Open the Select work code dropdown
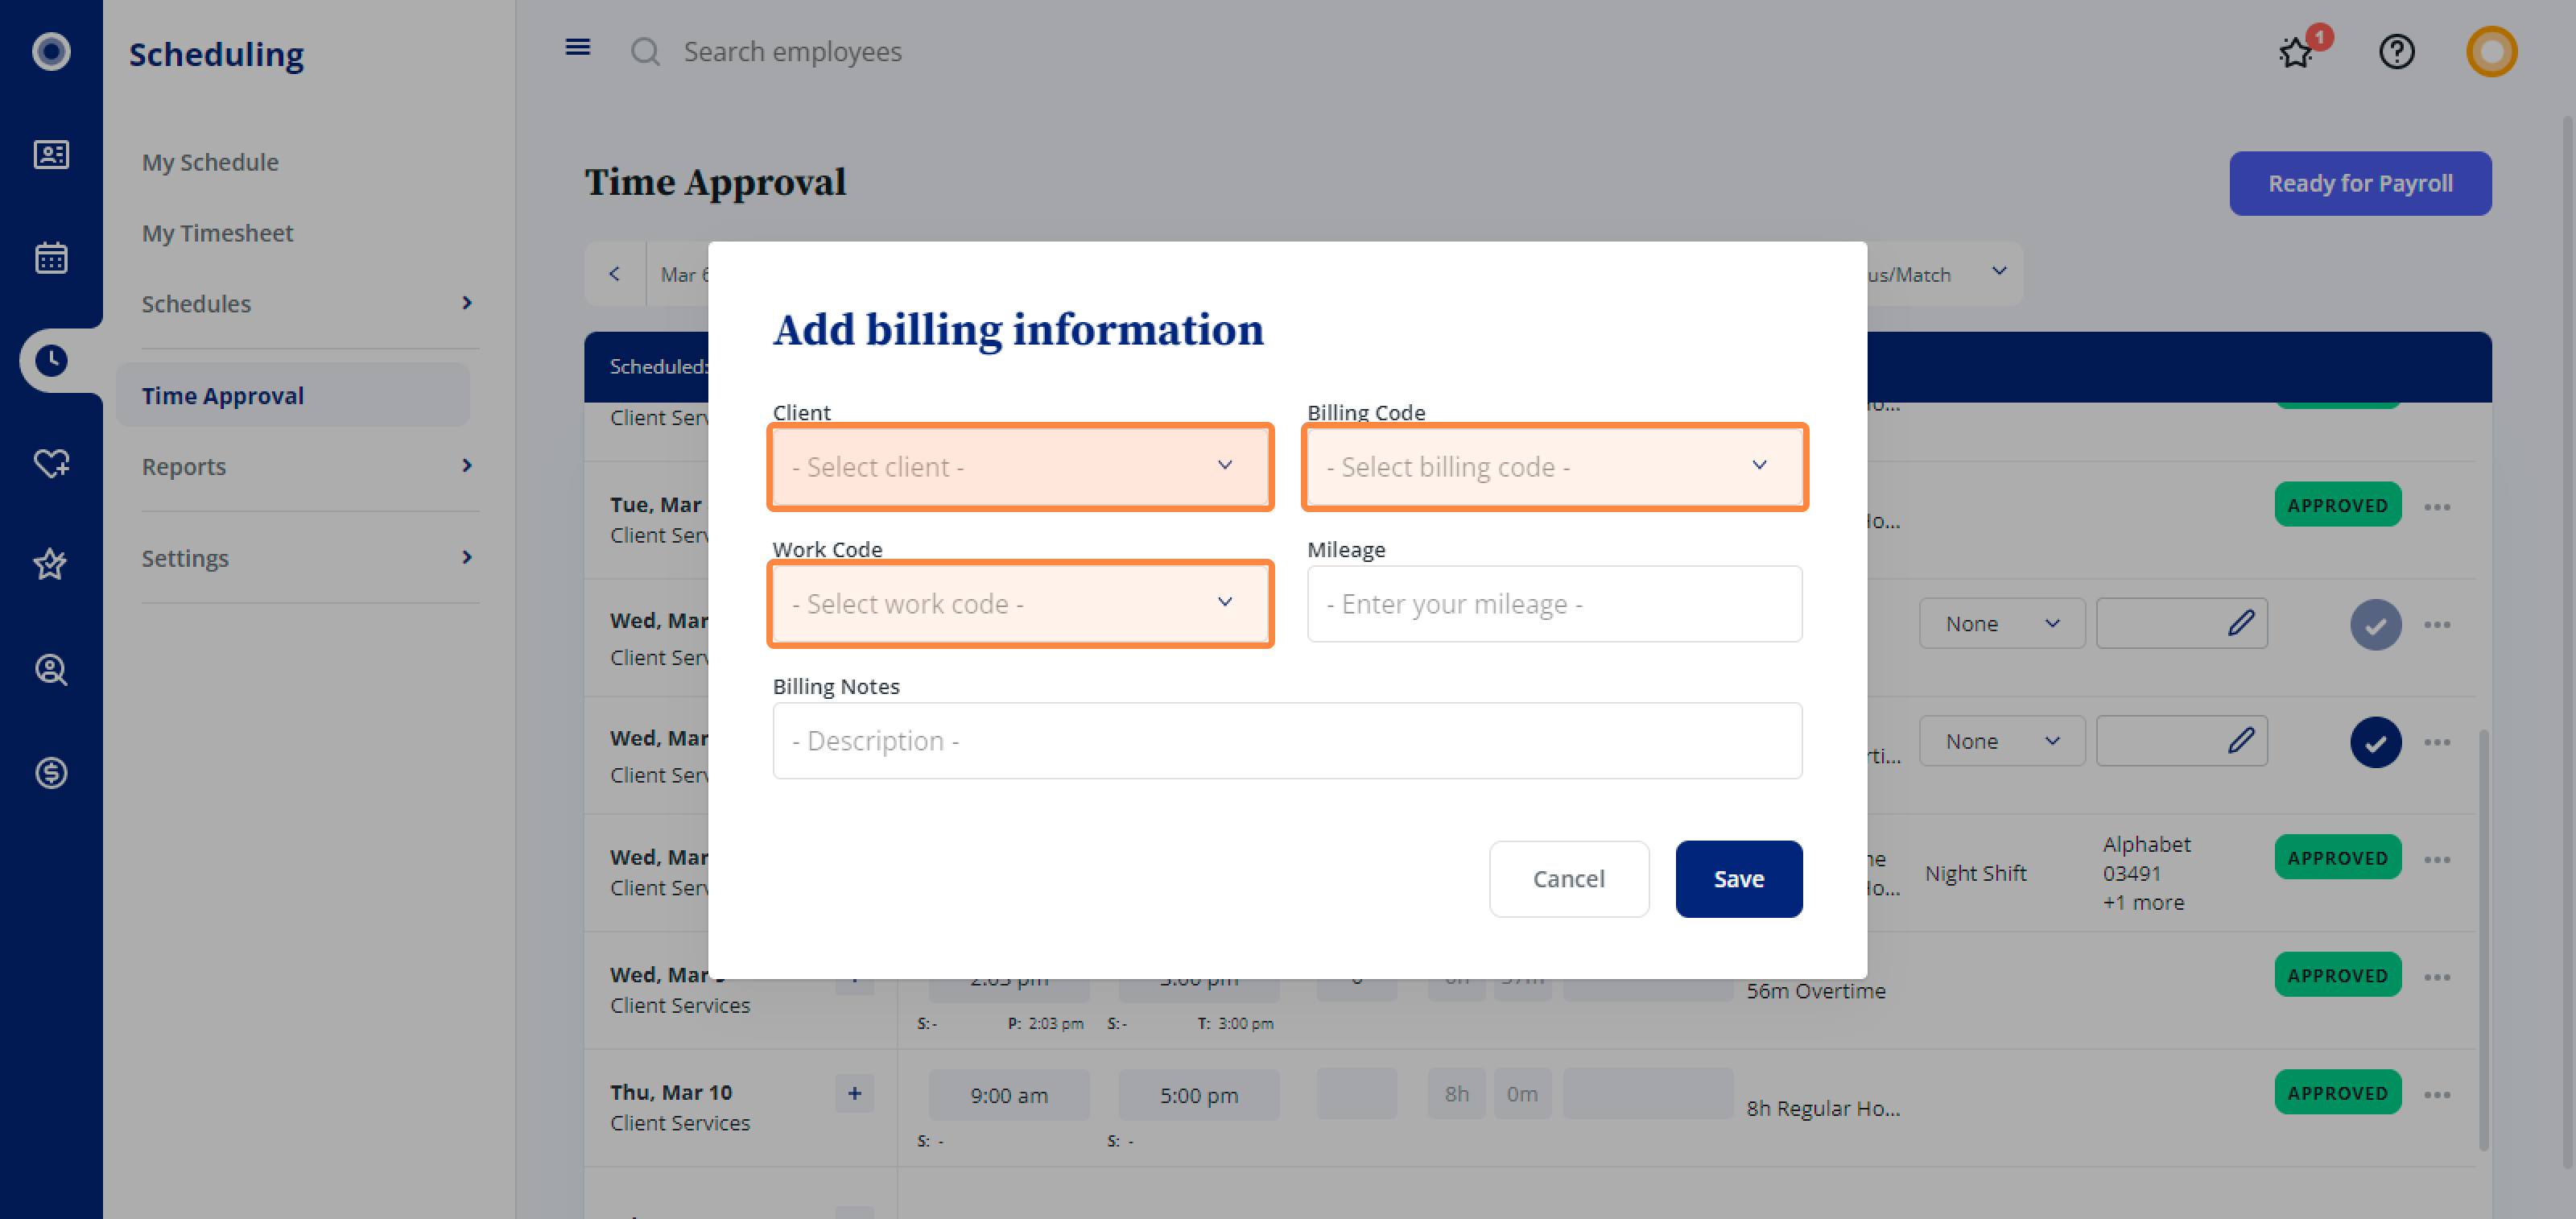The image size is (2576, 1219). coord(1020,604)
